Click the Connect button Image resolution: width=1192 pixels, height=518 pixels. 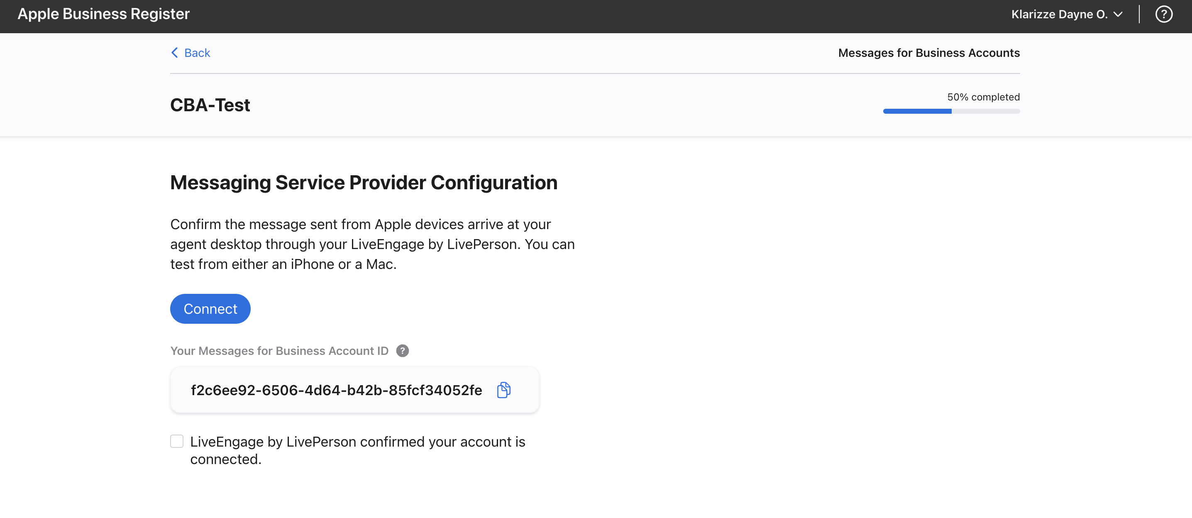210,309
